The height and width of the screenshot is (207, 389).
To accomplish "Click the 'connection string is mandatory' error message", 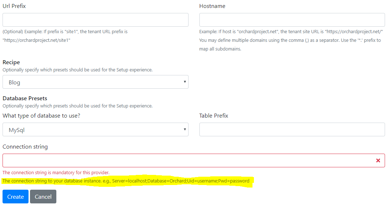I will [x=56, y=173].
